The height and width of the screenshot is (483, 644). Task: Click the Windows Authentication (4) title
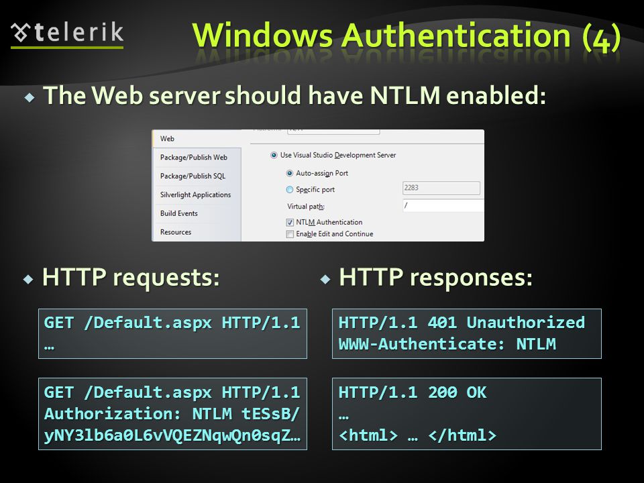pos(407,36)
